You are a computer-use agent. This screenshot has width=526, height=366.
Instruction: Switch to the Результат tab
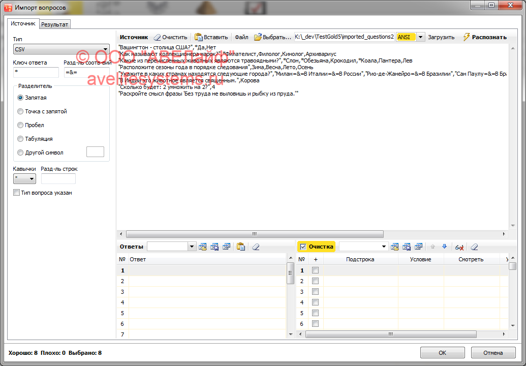[x=55, y=24]
